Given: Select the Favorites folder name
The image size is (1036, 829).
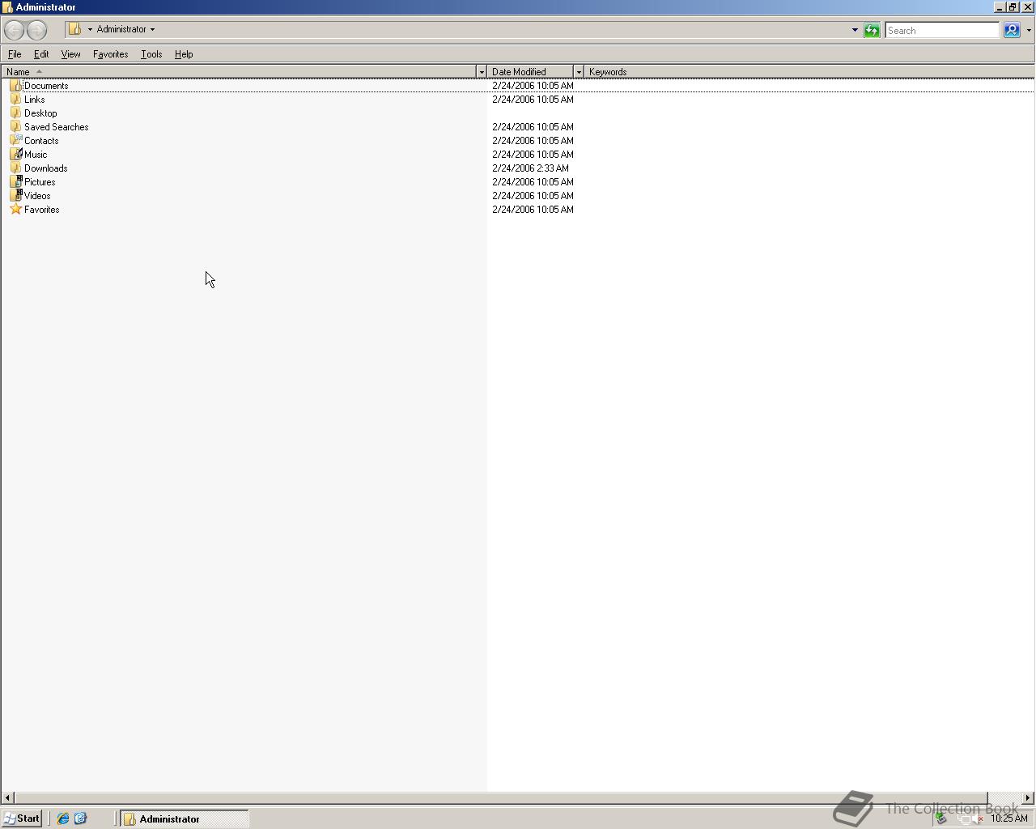Looking at the screenshot, I should tap(41, 210).
